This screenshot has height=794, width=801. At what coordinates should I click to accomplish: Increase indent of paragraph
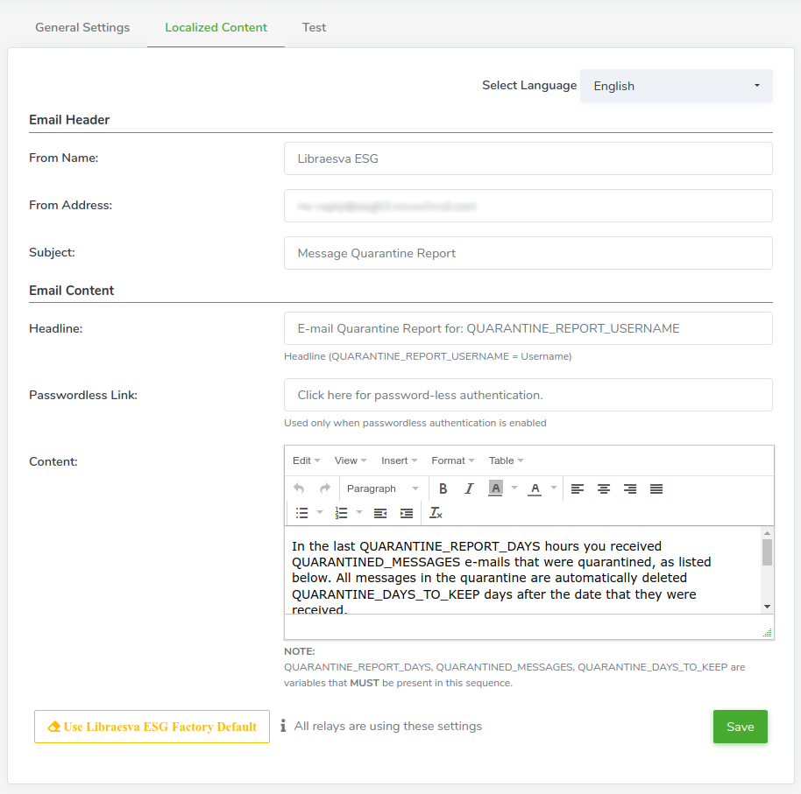[x=407, y=513]
